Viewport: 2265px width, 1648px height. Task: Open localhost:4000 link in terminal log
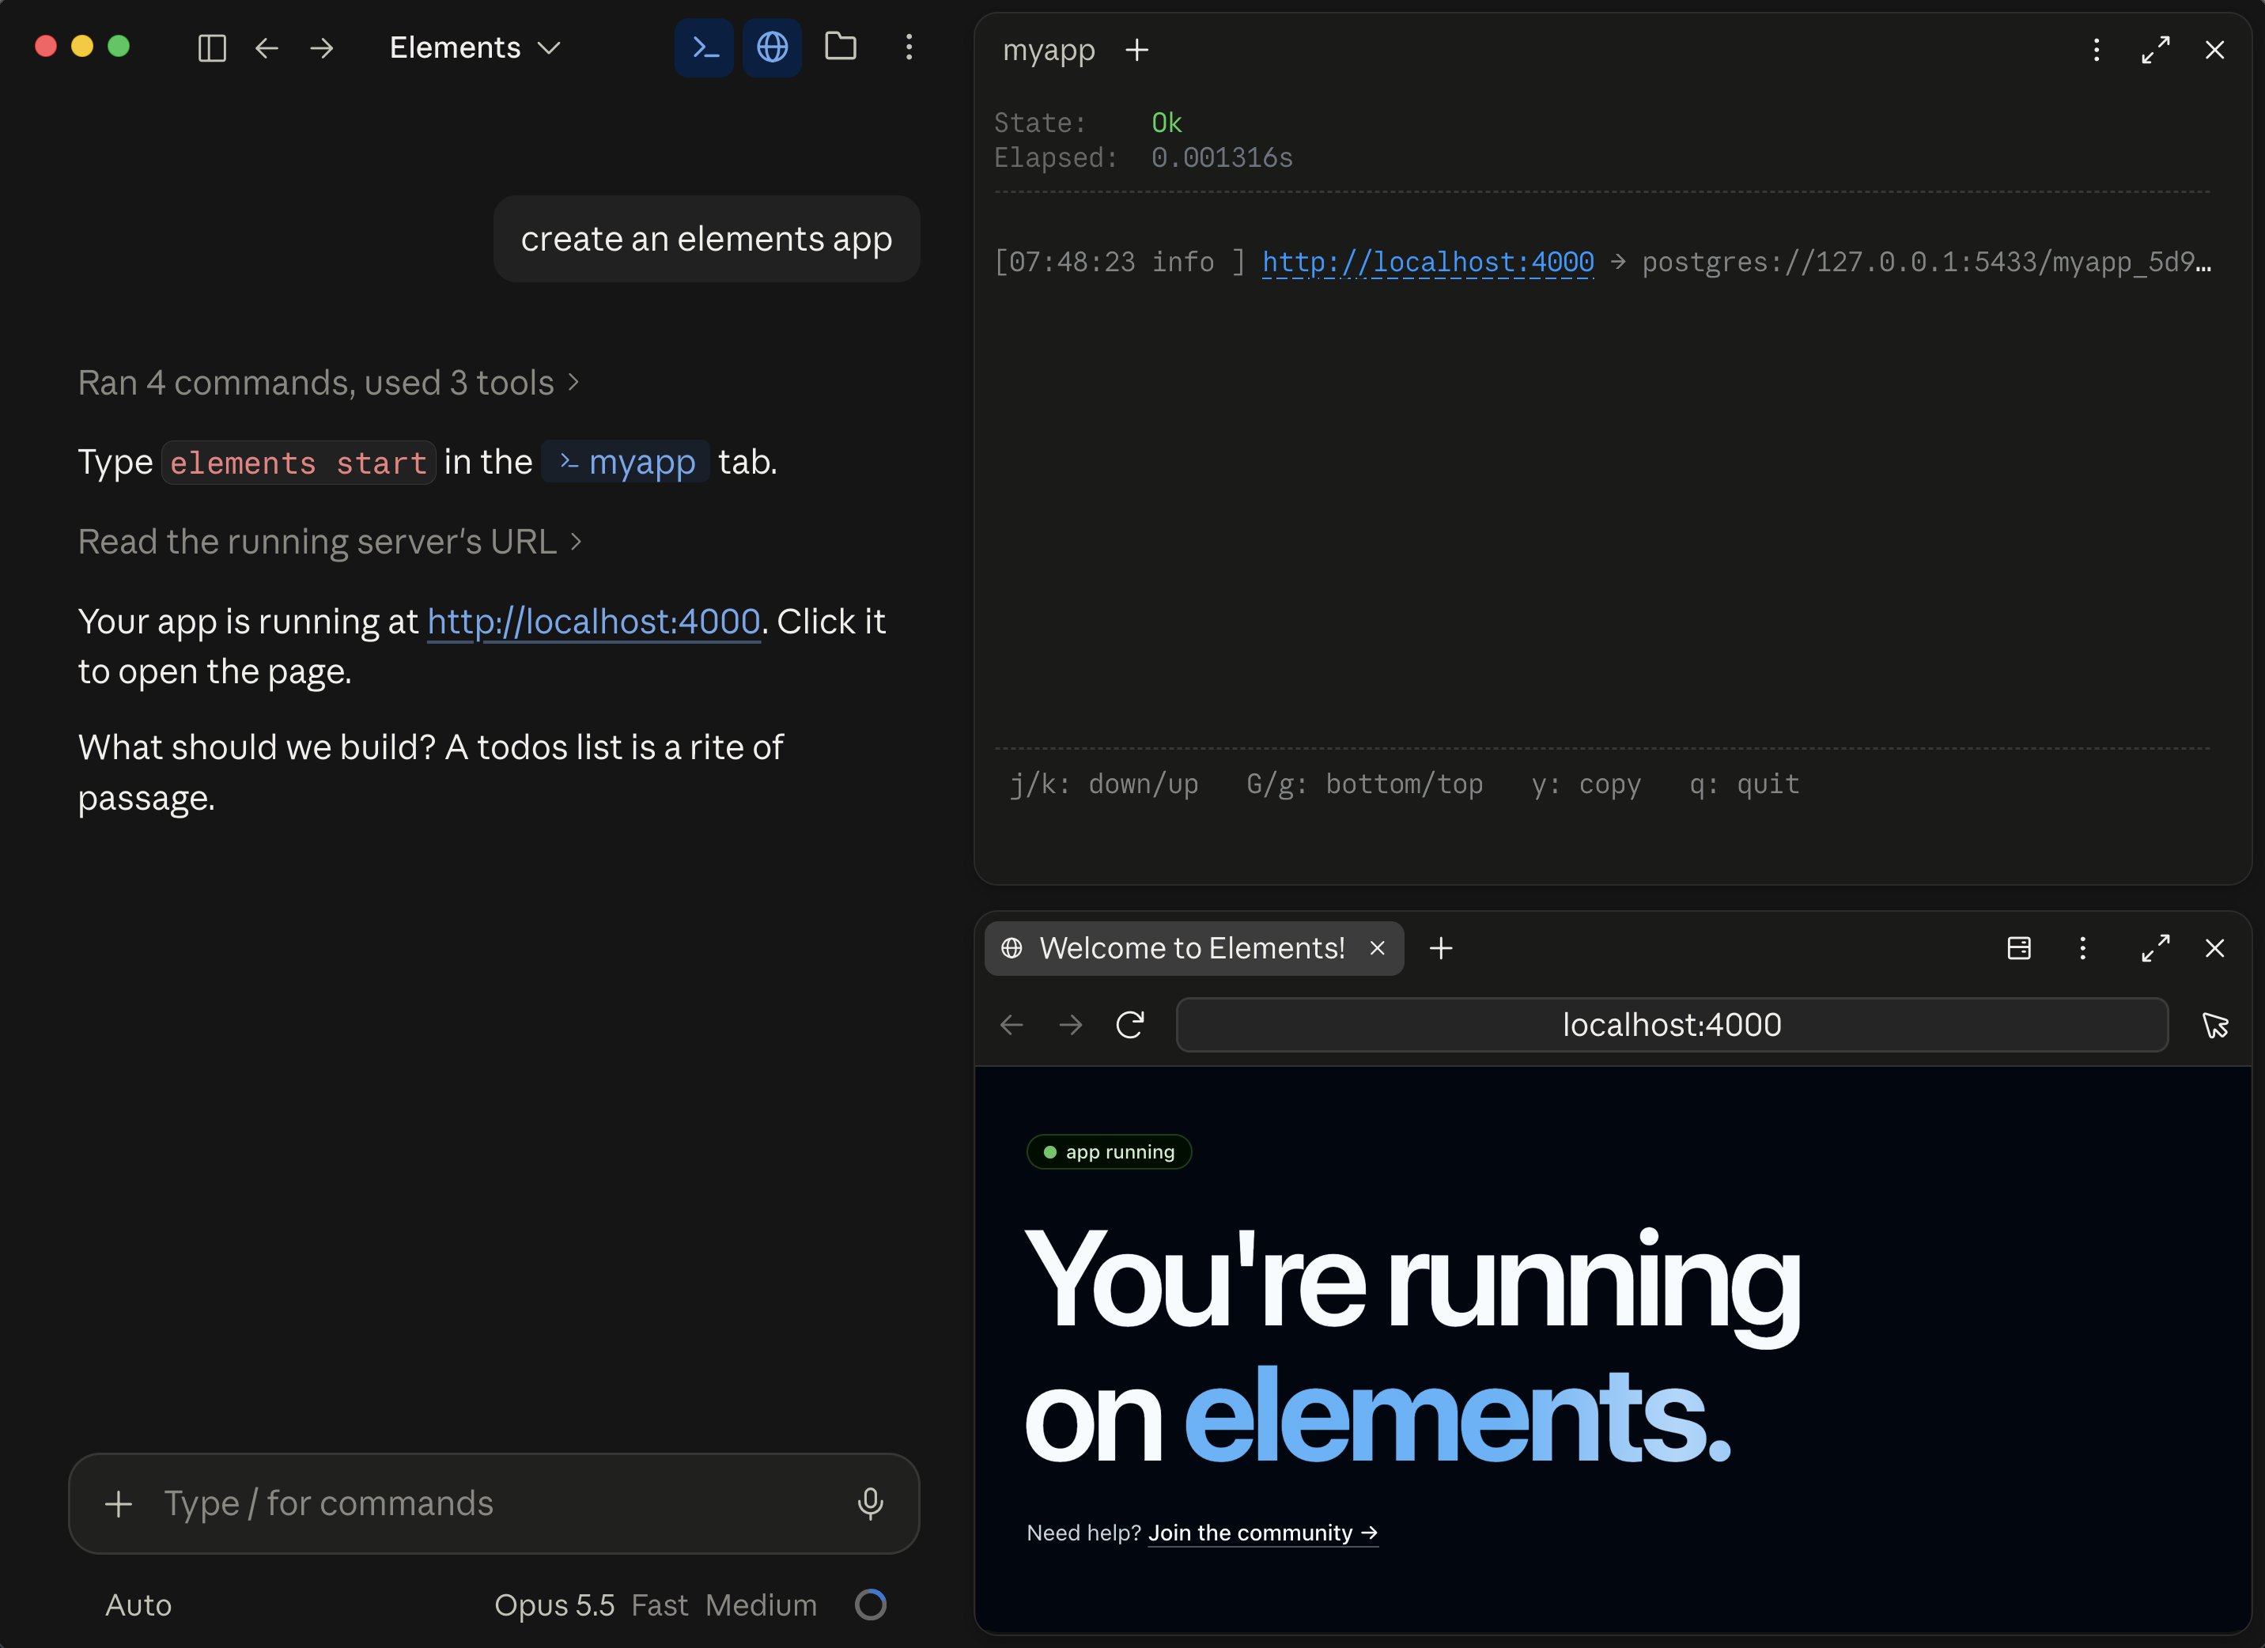pyautogui.click(x=1427, y=262)
